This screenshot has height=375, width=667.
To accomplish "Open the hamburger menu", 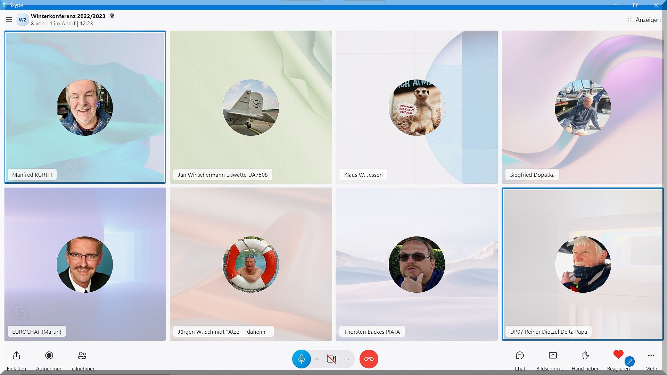I will pyautogui.click(x=9, y=20).
